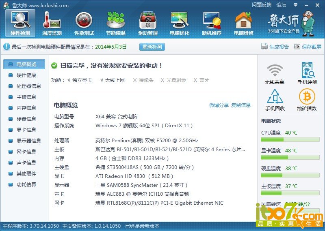Click the green scan-complete checkmark icon

54,66
